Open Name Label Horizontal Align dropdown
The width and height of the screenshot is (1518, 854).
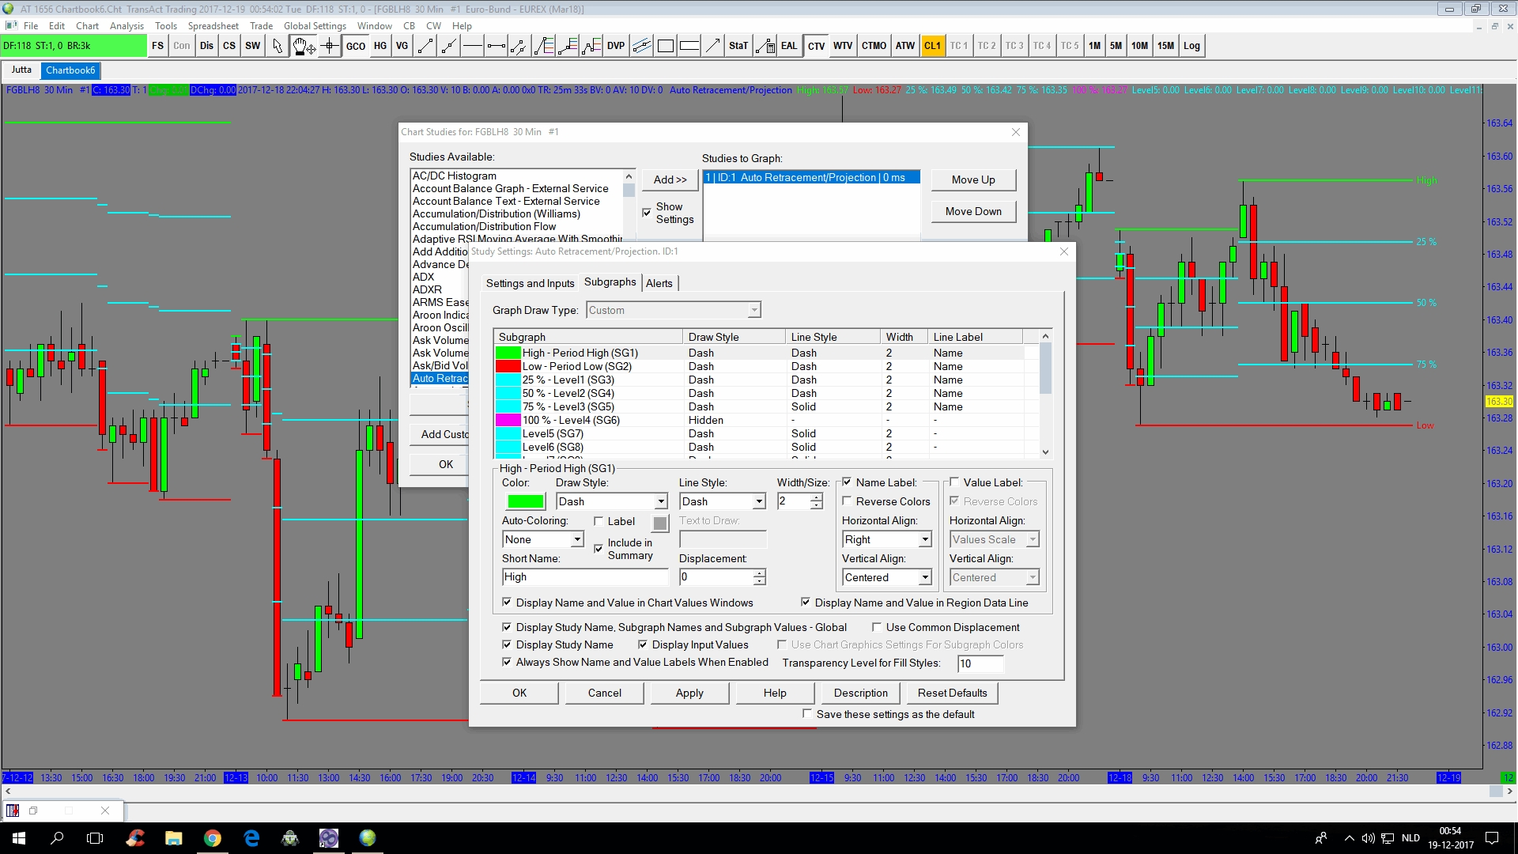point(887,539)
